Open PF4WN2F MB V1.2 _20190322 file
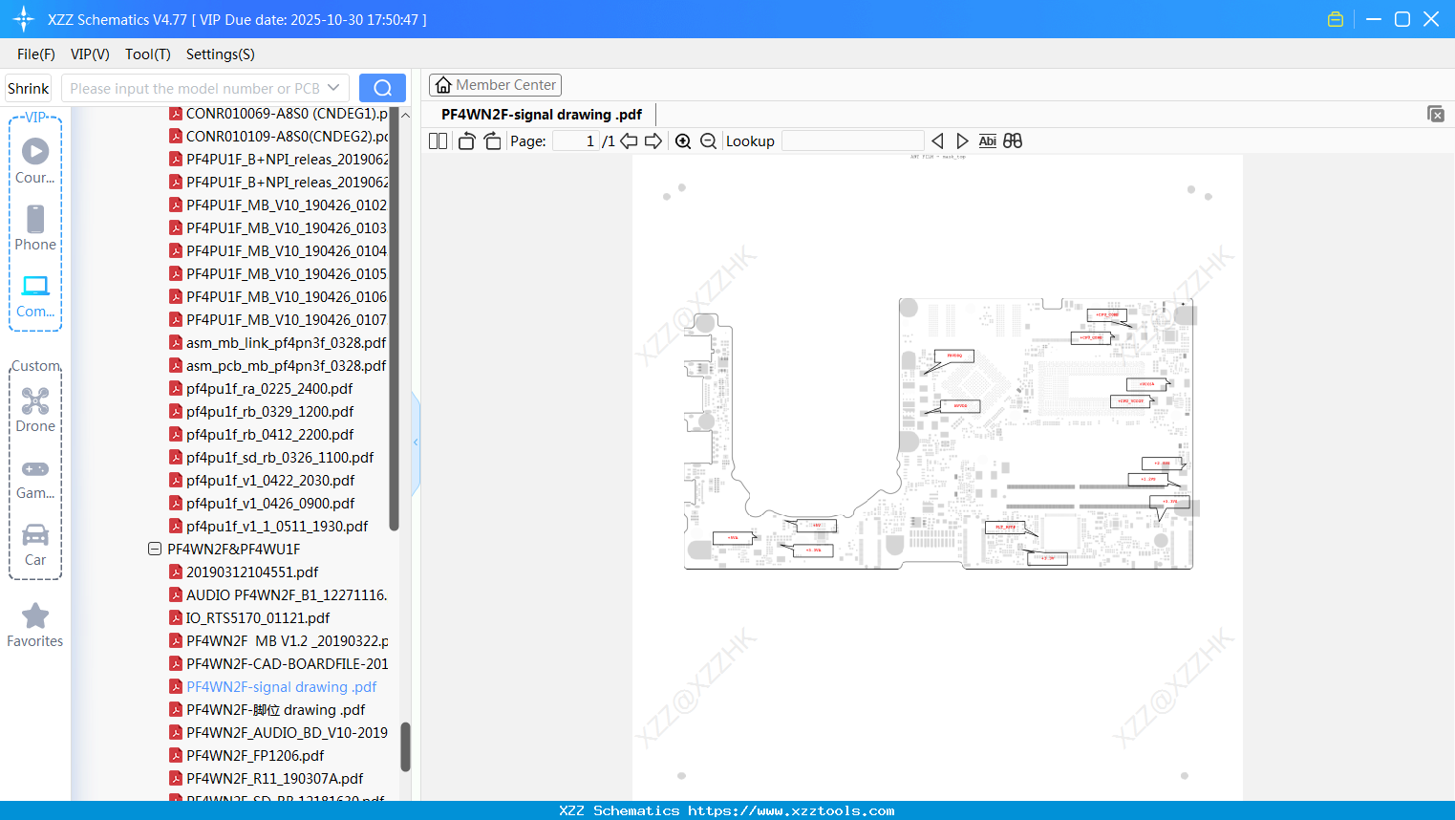Image resolution: width=1455 pixels, height=820 pixels. 278,641
